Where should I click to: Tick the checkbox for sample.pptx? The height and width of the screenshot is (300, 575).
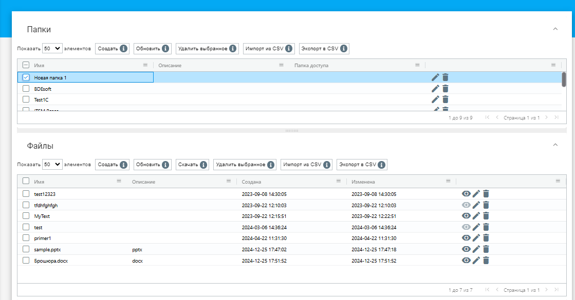coord(26,249)
